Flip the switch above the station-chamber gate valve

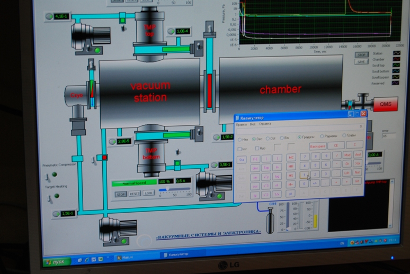pos(210,27)
